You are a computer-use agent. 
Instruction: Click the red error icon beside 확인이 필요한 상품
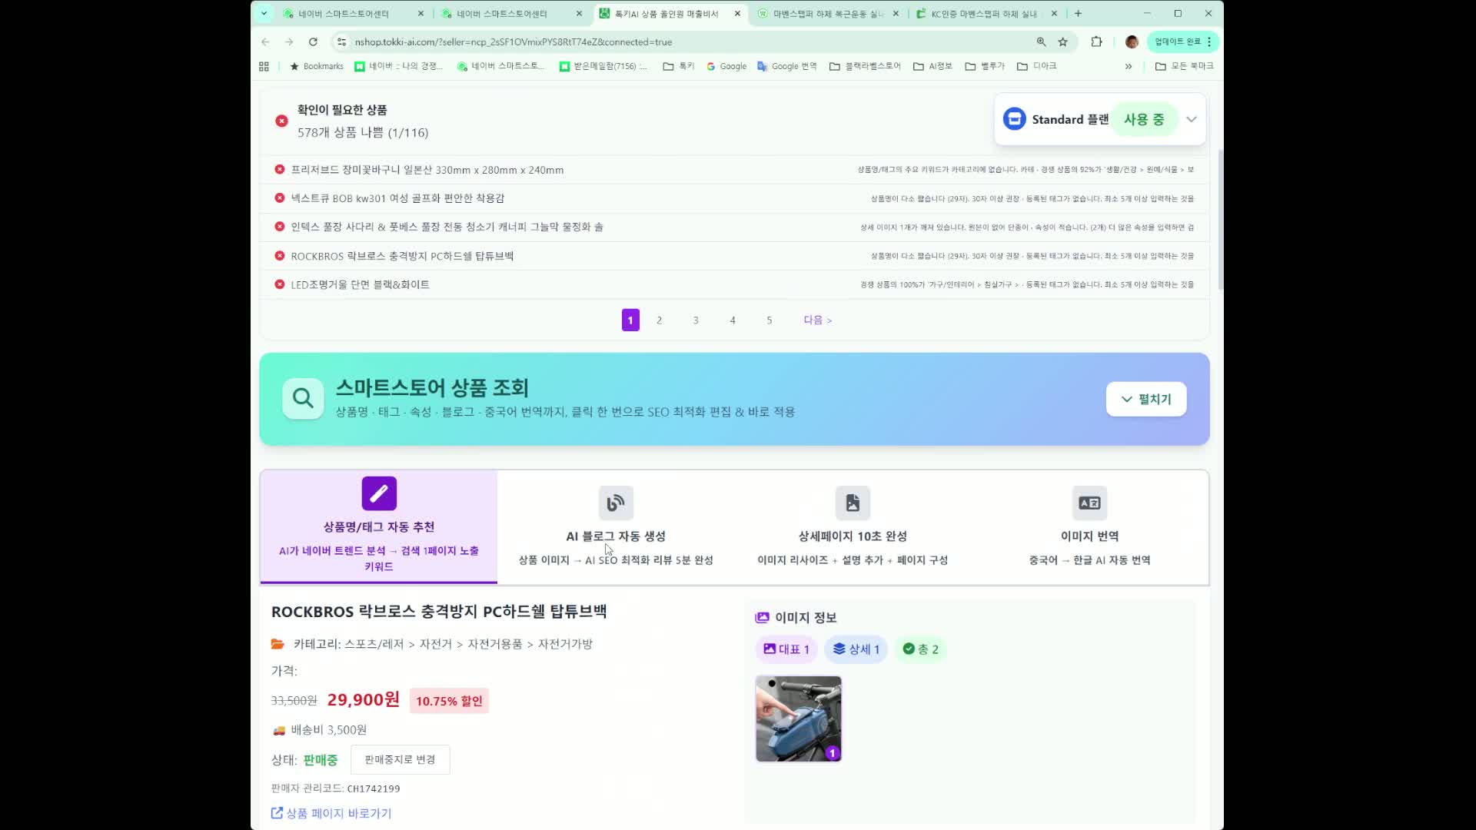[x=281, y=121]
